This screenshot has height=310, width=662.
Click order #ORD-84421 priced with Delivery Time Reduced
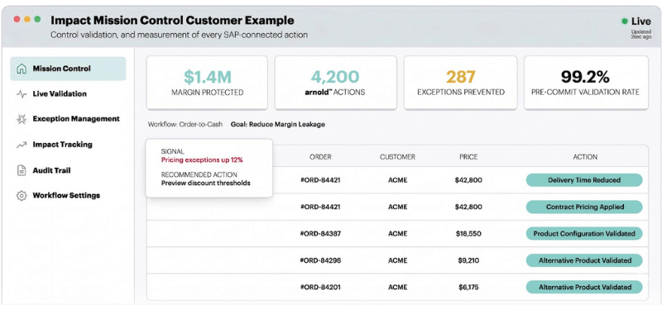(320, 180)
